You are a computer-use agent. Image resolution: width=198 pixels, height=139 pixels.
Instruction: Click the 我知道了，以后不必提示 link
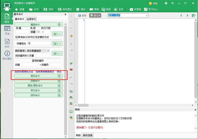pos(89,127)
